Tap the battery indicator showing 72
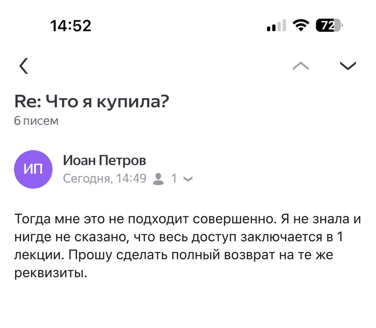 click(329, 26)
